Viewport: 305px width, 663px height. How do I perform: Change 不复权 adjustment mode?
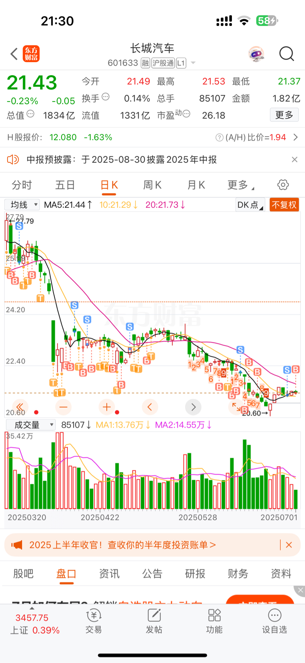(284, 205)
